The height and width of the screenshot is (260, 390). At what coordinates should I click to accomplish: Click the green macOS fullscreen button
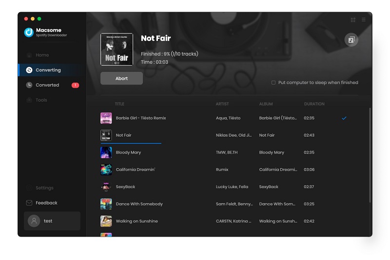click(x=39, y=18)
